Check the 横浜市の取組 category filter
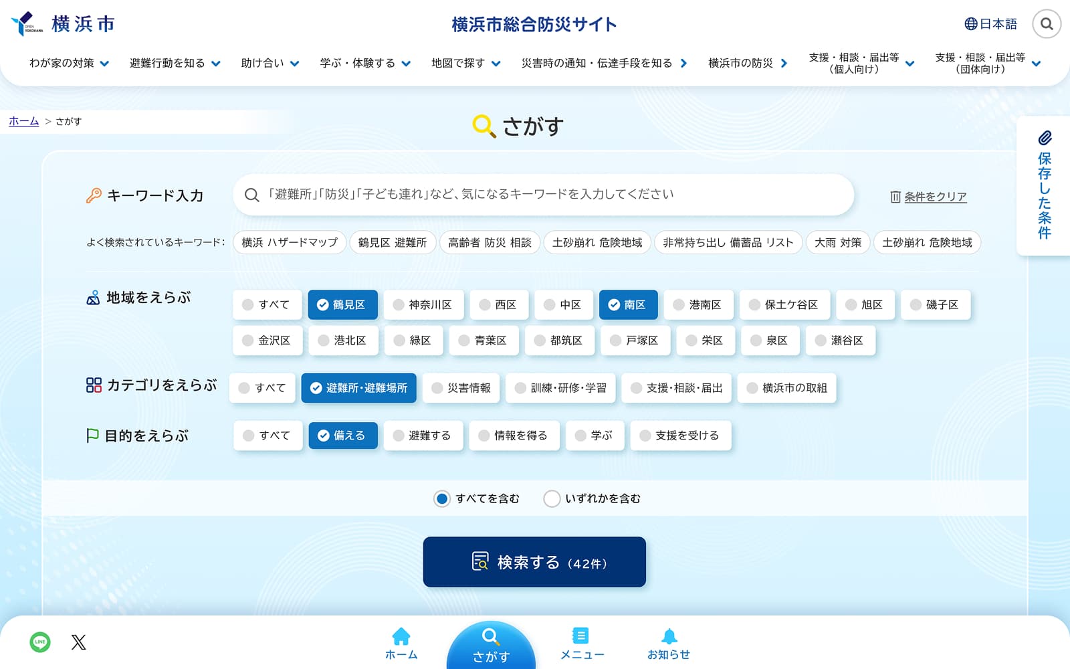 click(x=787, y=388)
